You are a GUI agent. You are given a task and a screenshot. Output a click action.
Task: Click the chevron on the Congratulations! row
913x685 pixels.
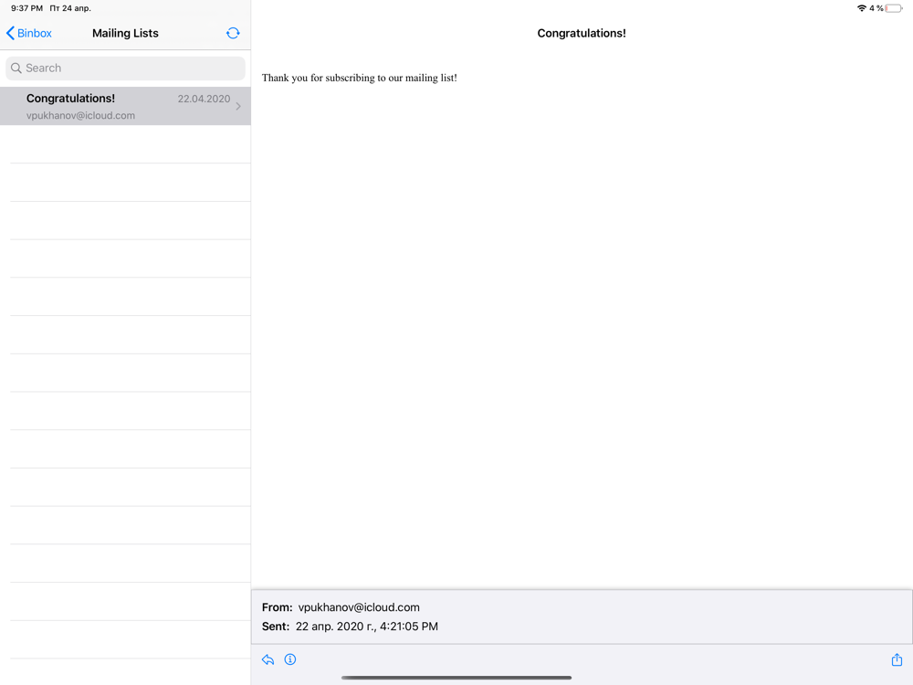238,106
